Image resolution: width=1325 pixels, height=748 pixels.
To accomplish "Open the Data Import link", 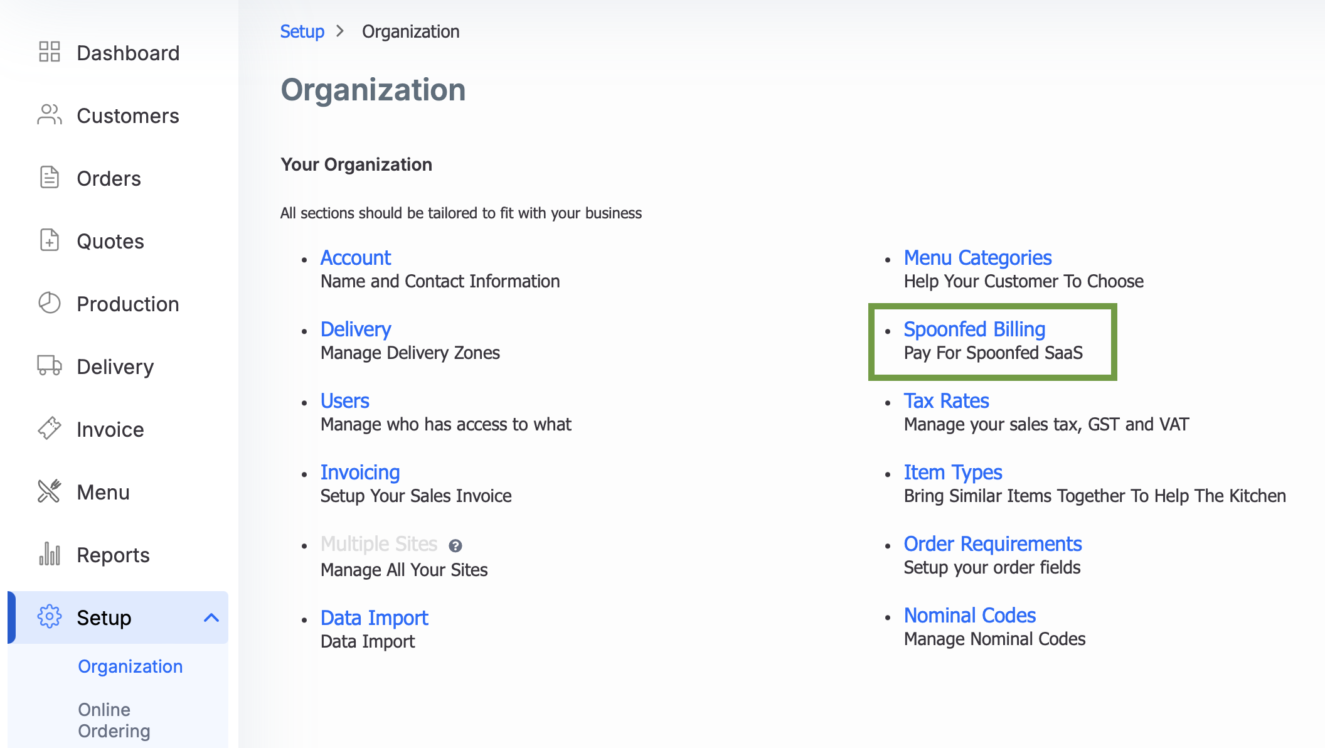I will pyautogui.click(x=375, y=618).
